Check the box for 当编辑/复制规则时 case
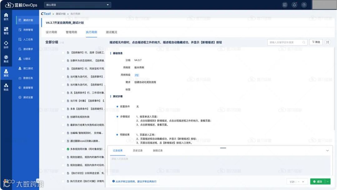This screenshot has width=337, height=190. 63,133
